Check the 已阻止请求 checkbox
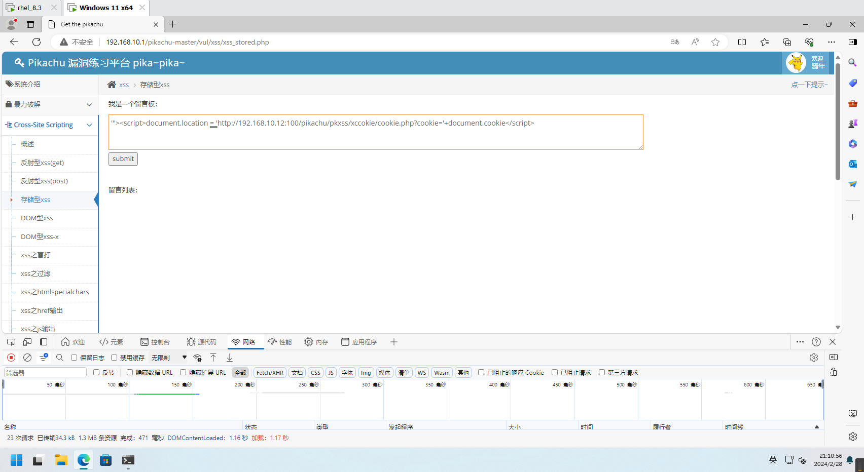This screenshot has height=472, width=864. pyautogui.click(x=555, y=372)
